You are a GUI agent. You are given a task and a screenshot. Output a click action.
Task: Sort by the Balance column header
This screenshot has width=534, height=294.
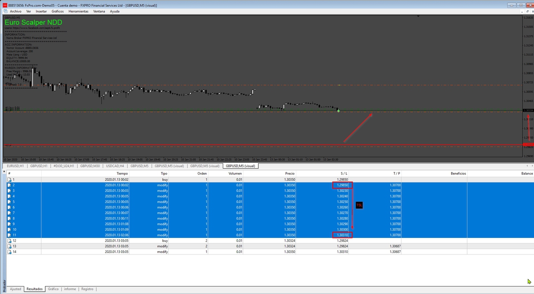(501, 173)
